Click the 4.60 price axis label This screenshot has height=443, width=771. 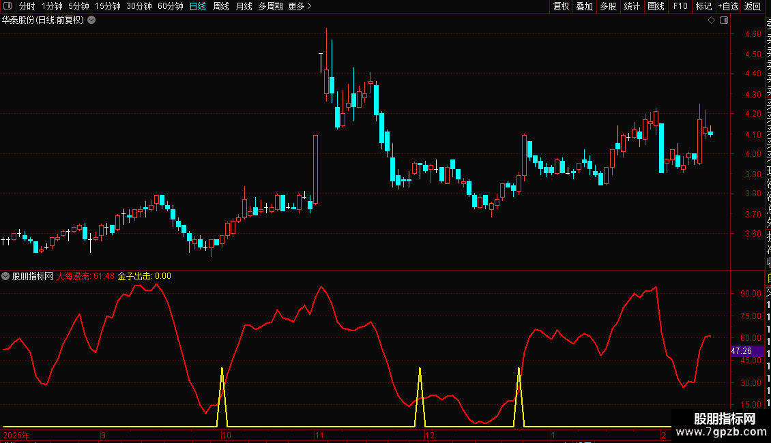click(x=753, y=34)
